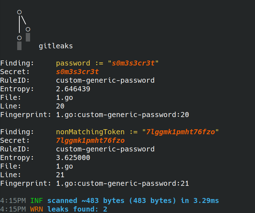Click the gitleaks title text
Image resolution: width=255 pixels, height=213 pixels.
pyautogui.click(x=56, y=46)
